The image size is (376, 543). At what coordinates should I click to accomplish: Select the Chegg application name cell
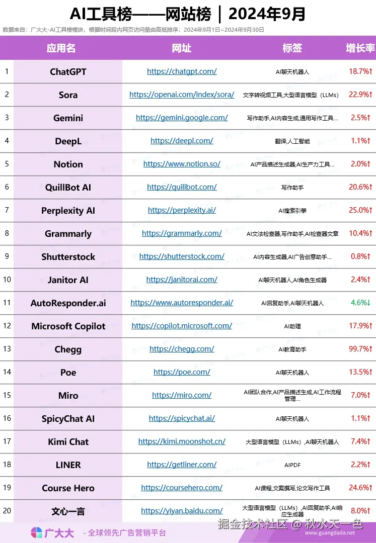tap(68, 349)
